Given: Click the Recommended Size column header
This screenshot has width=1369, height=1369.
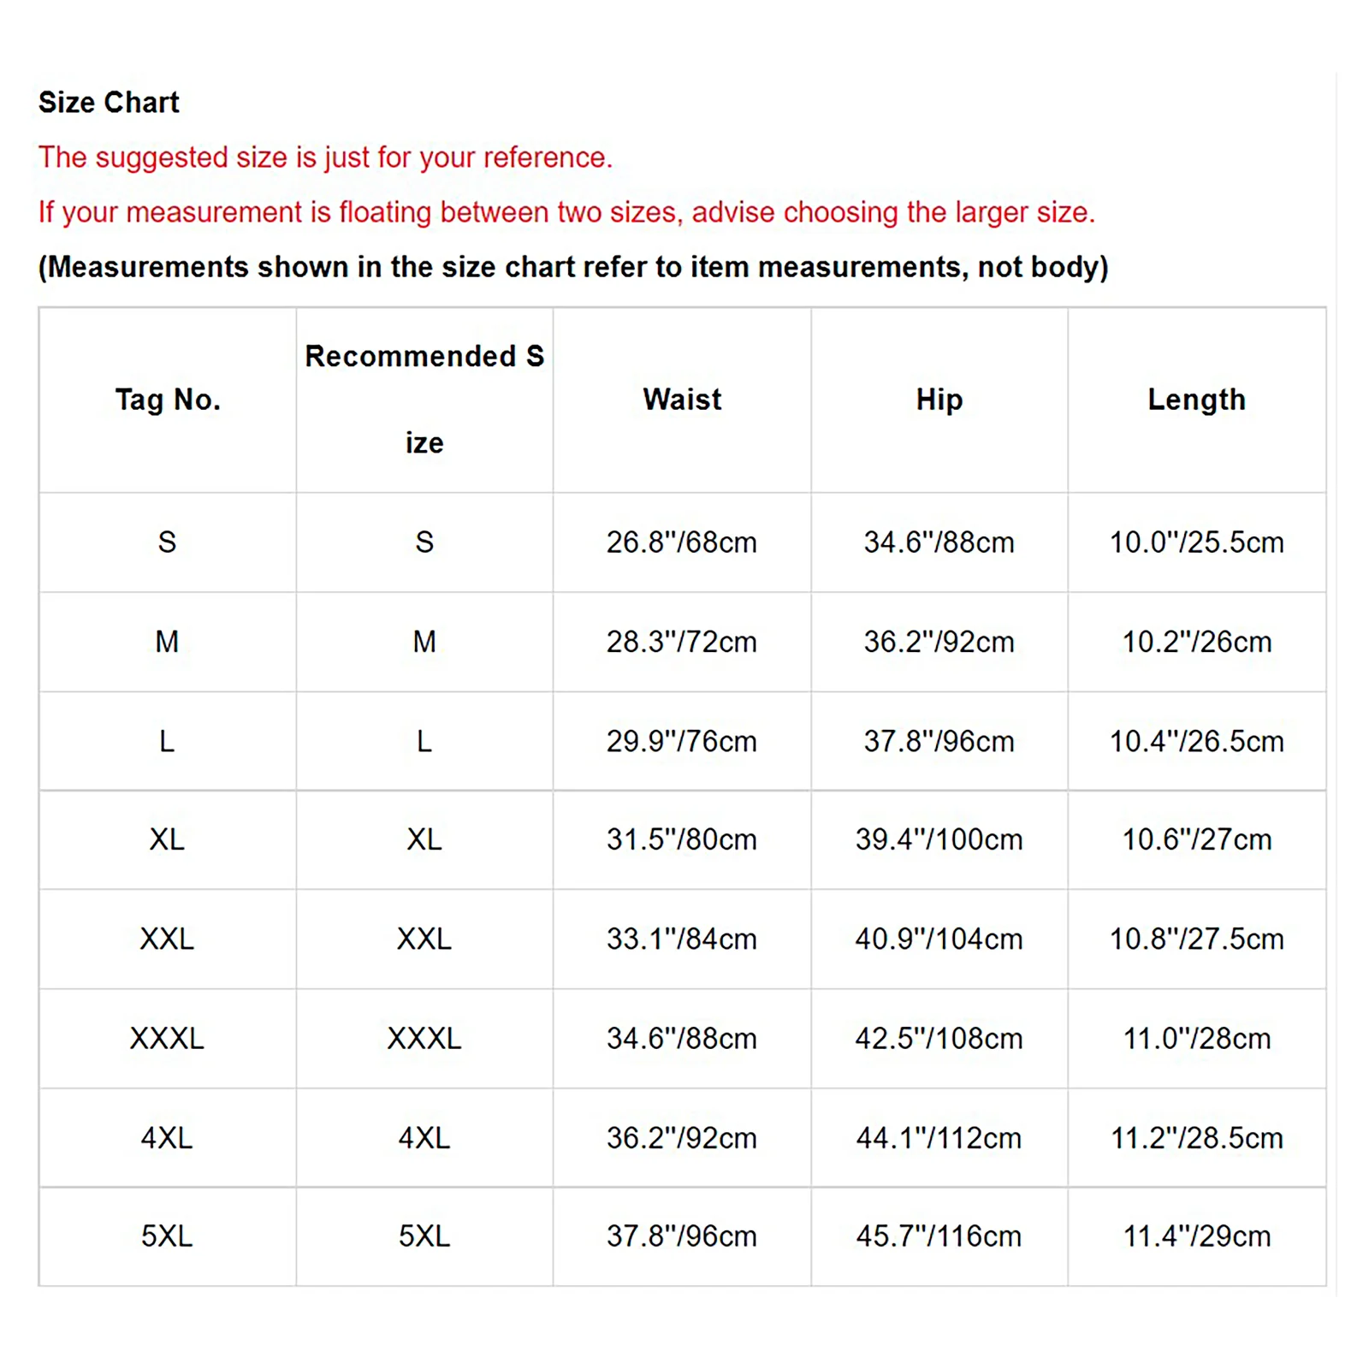Looking at the screenshot, I should click(424, 400).
